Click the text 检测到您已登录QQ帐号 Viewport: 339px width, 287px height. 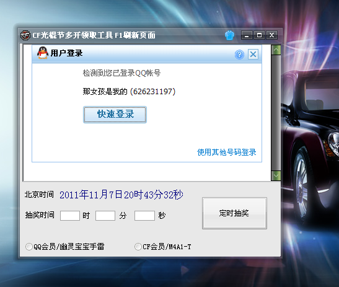click(121, 73)
